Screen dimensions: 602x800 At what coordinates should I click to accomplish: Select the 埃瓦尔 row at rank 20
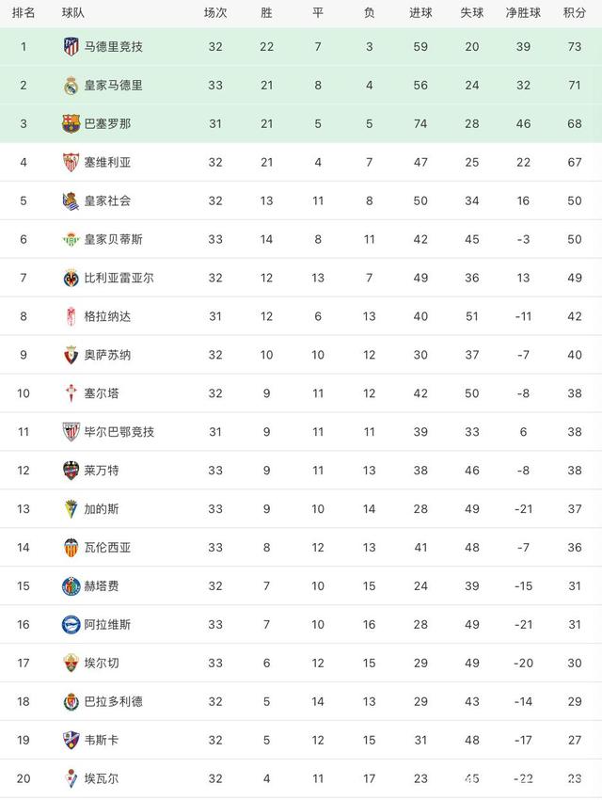[301, 778]
